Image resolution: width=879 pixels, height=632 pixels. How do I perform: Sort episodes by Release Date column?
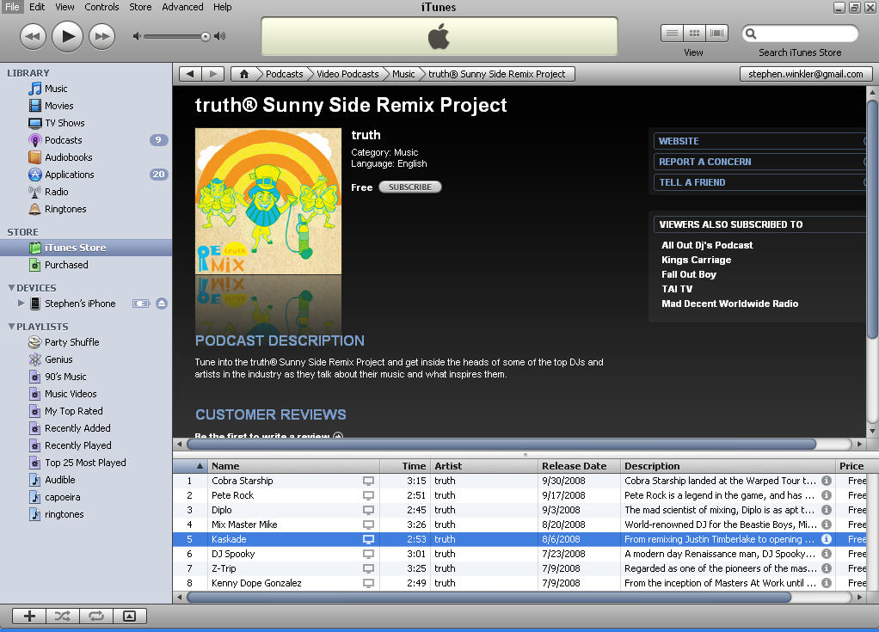(579, 466)
